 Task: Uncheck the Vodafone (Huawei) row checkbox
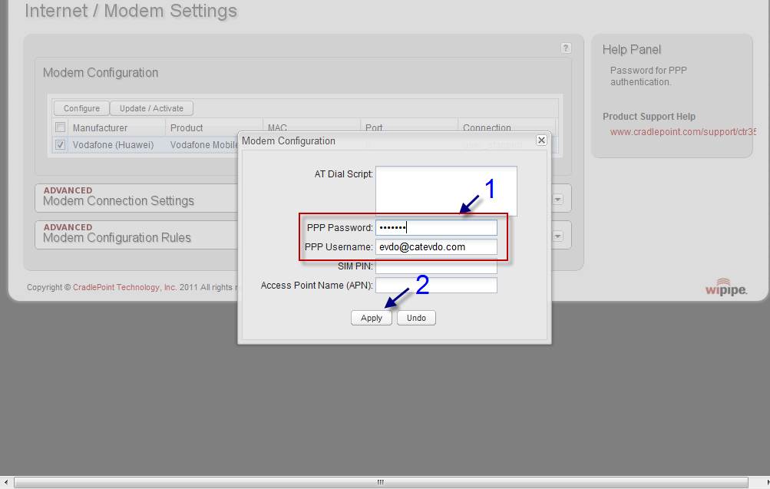pyautogui.click(x=61, y=145)
